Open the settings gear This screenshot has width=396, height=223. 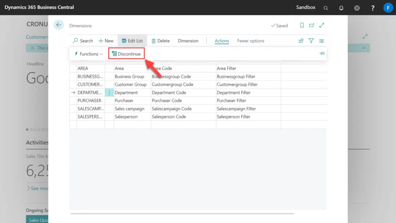pyautogui.click(x=357, y=8)
